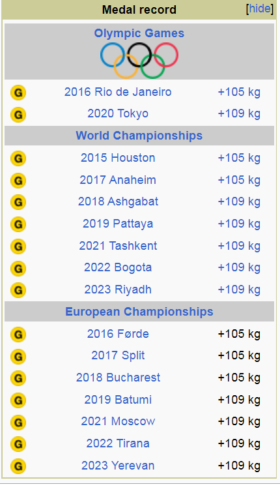Image resolution: width=280 pixels, height=493 pixels.
Task: Click gold medal icon beside 2016 Rio de Janeiro
Action: click(18, 93)
